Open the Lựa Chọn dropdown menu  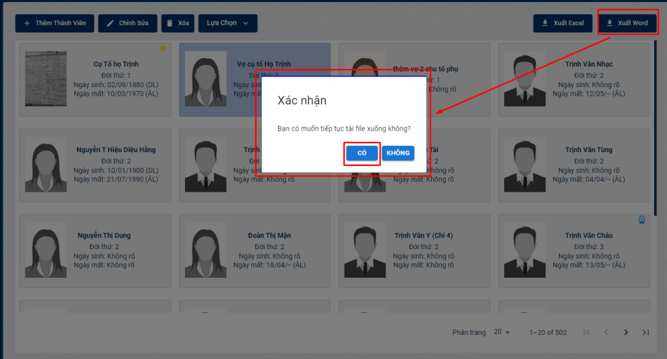tap(227, 23)
